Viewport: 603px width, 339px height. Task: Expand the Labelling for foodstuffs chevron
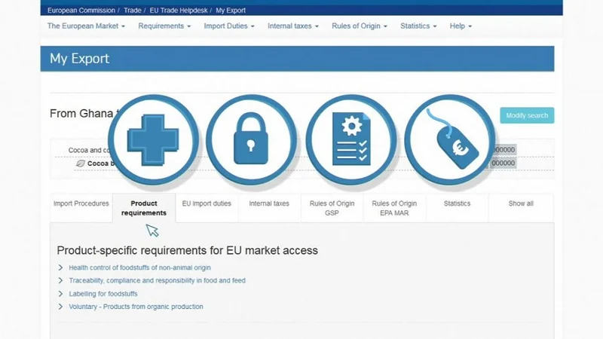(x=60, y=294)
